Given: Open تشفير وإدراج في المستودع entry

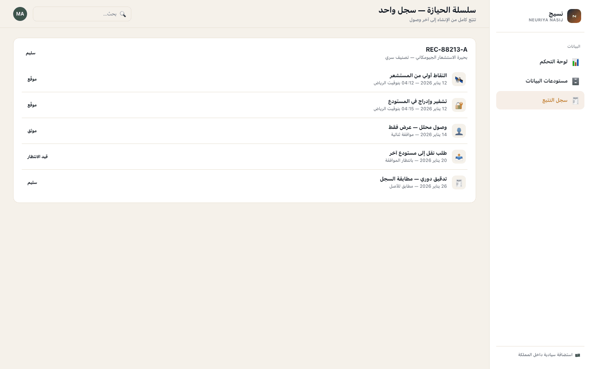Looking at the screenshot, I should point(245,105).
